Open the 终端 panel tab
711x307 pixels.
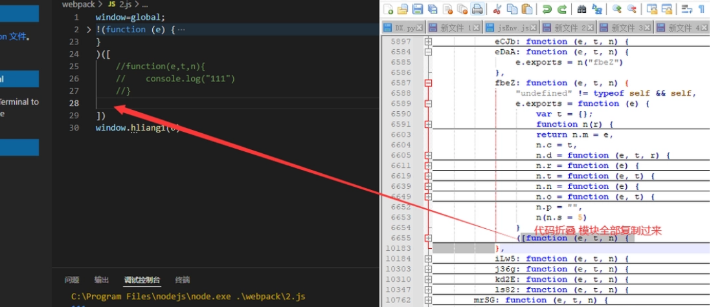coord(183,280)
